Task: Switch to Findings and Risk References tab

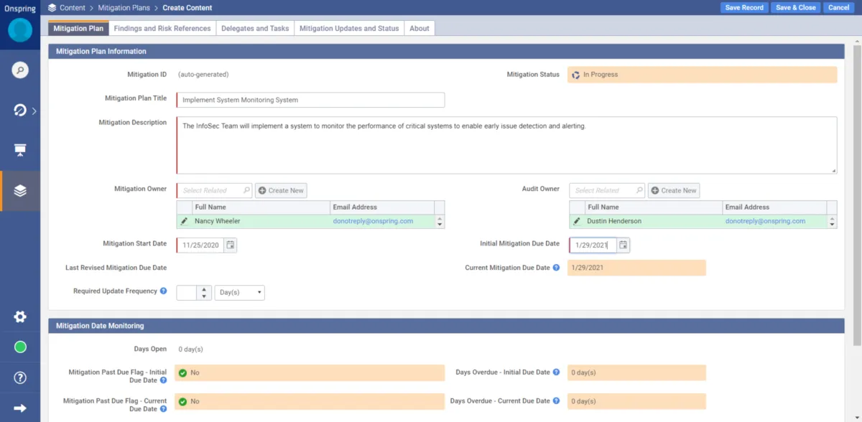Action: point(162,29)
